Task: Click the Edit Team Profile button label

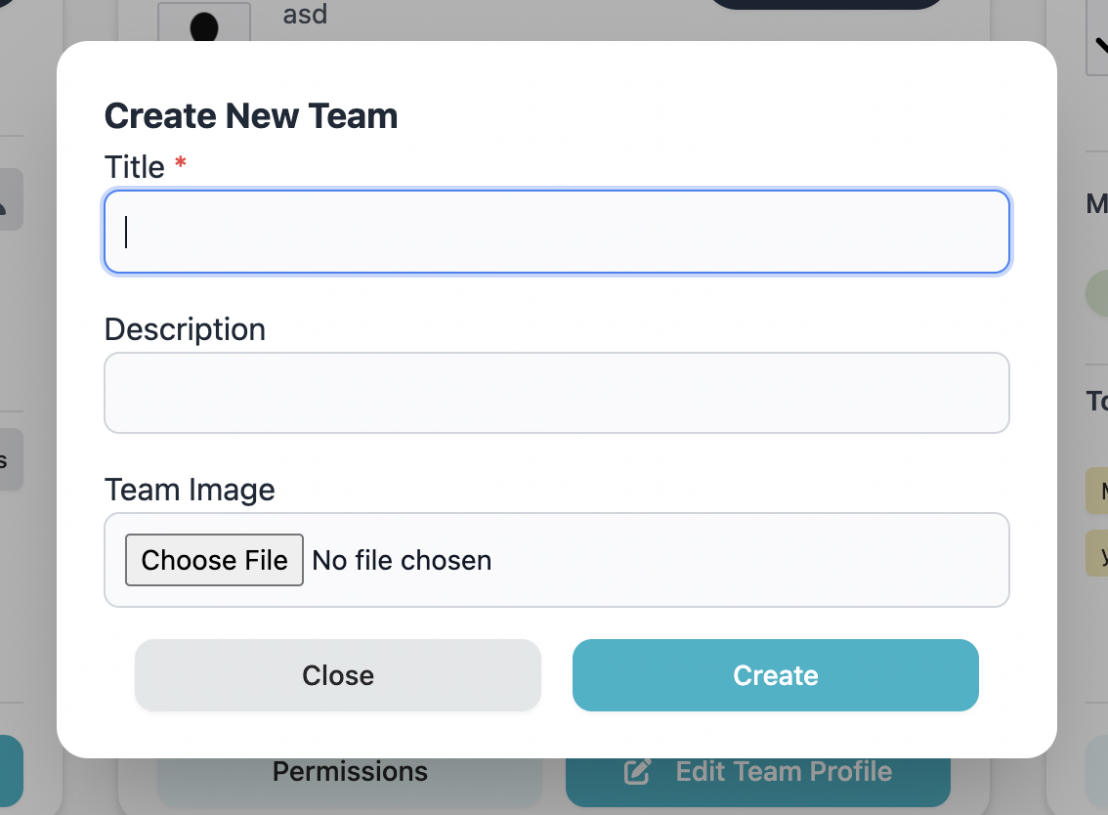Action: [x=784, y=772]
